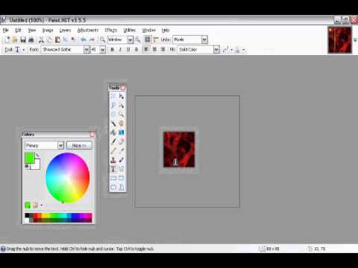Click the Cut scissors icon
The width and height of the screenshot is (358, 268).
[x=41, y=39]
